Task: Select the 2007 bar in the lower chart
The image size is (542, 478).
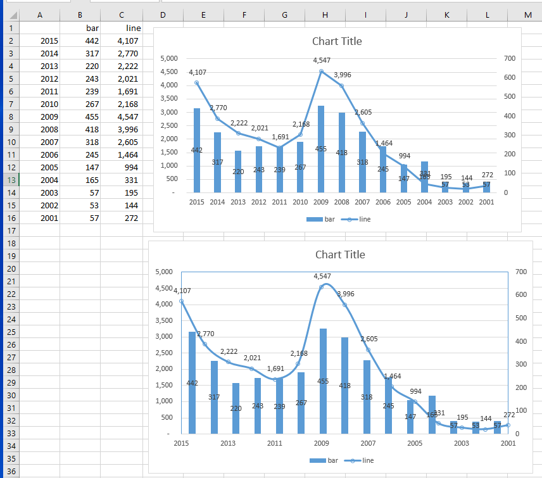Action: pos(367,397)
